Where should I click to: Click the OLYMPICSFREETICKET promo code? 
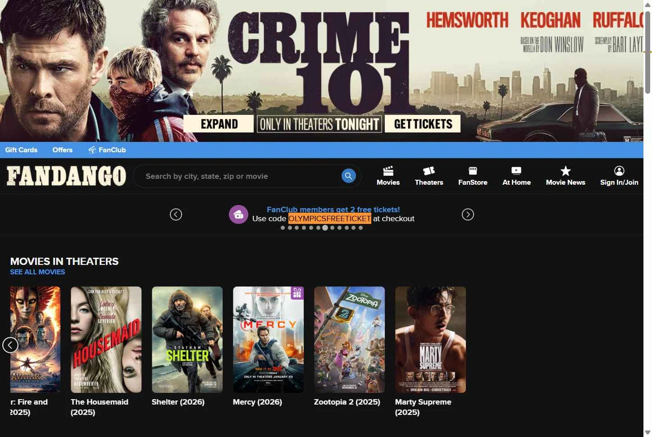tap(329, 218)
